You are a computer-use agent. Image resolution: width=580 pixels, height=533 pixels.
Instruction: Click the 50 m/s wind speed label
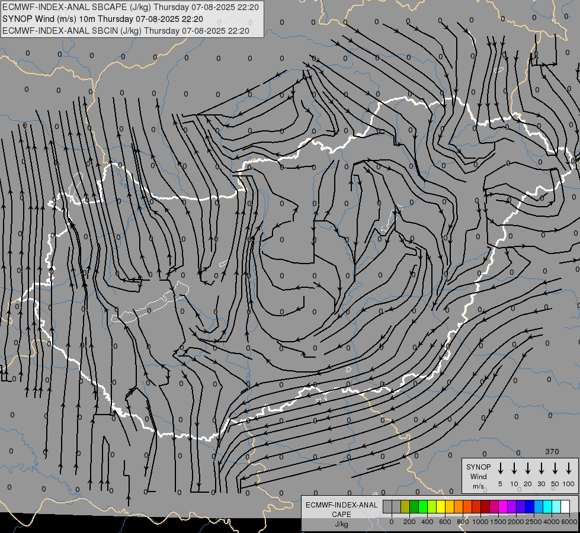(x=555, y=484)
